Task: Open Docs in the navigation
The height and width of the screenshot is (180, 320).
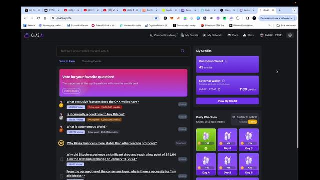Action: [x=233, y=35]
